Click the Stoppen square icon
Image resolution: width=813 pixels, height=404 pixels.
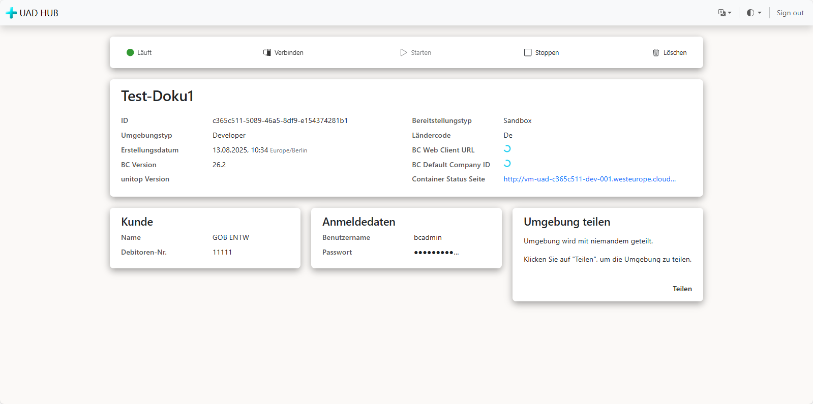[528, 52]
